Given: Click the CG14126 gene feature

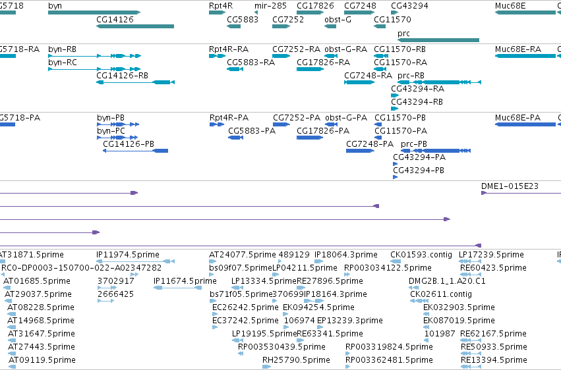Looking at the screenshot, I should 135,26.
